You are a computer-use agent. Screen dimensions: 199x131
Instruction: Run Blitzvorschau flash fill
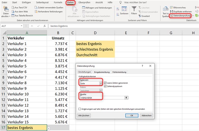click(178, 7)
